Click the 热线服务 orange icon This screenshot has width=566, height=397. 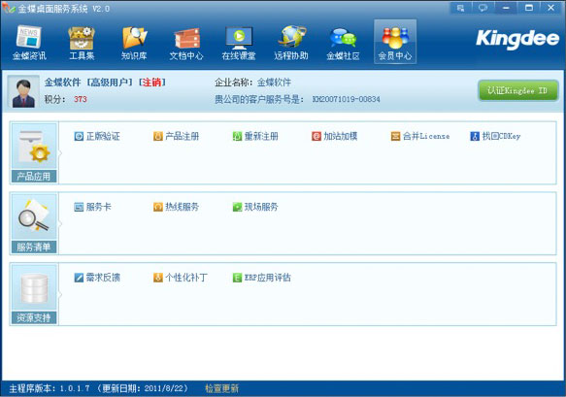pyautogui.click(x=158, y=207)
